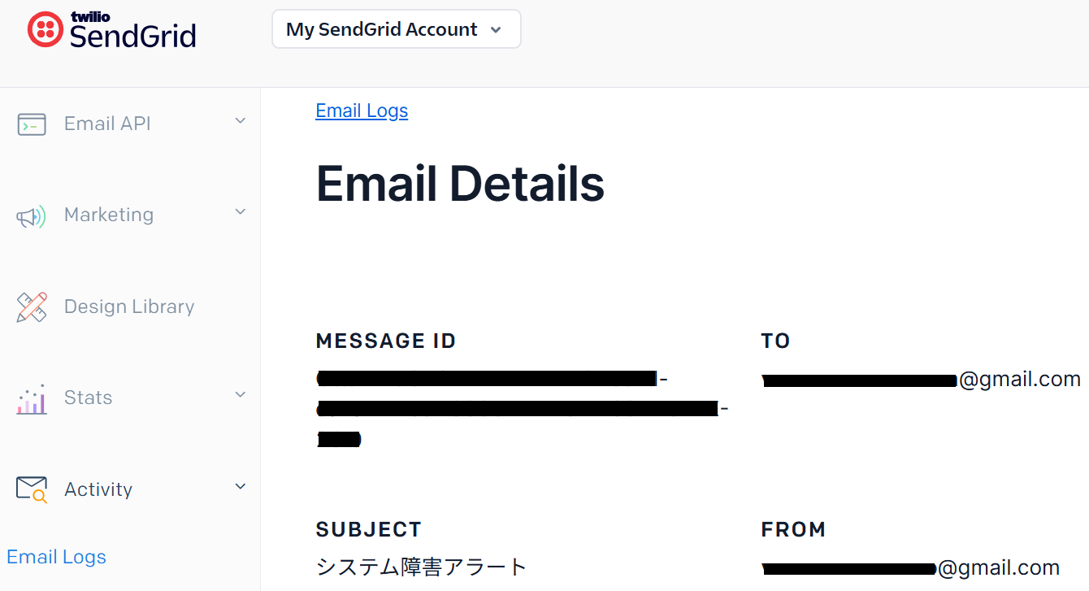Click the Twilio SendGrid logo
The height and width of the screenshot is (591, 1089).
112,30
